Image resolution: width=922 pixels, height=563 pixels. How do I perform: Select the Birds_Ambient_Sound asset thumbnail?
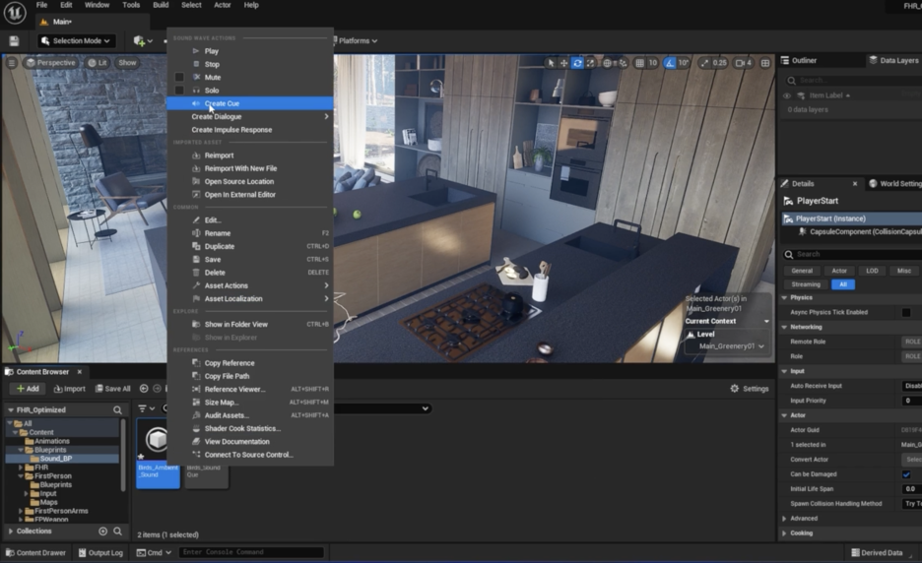point(158,453)
